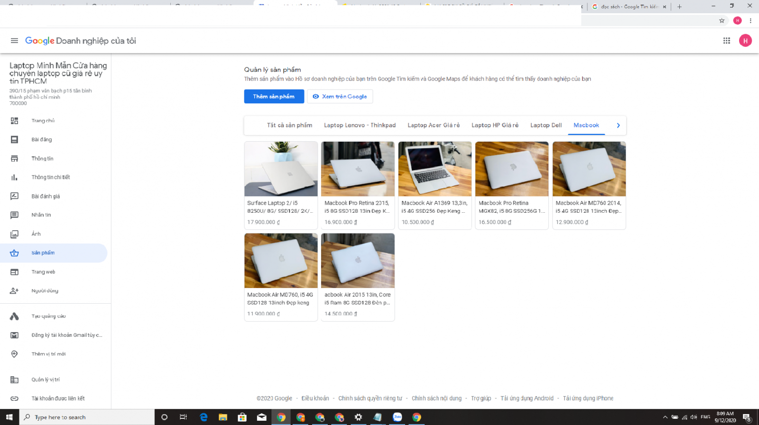Screen dimensions: 759x425
Task: Click the Nhắn tin message icon
Action: pos(14,215)
